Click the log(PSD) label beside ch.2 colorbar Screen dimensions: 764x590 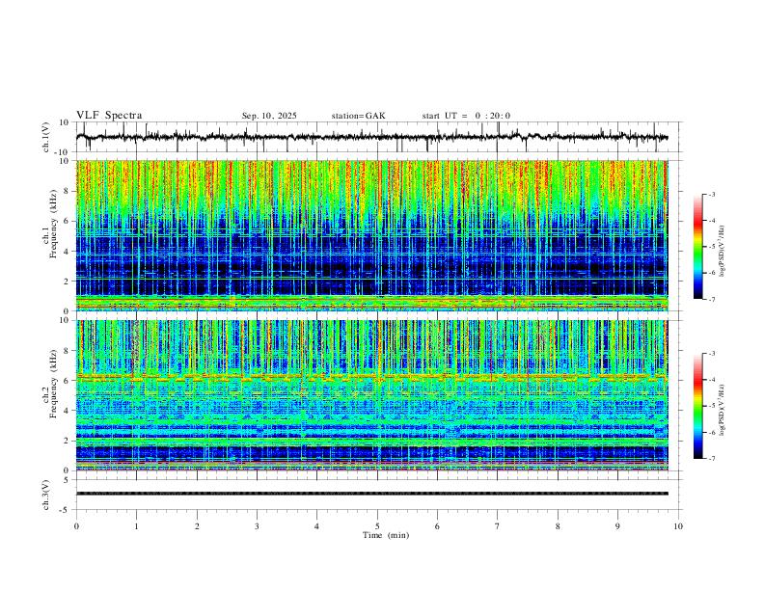[x=722, y=410]
